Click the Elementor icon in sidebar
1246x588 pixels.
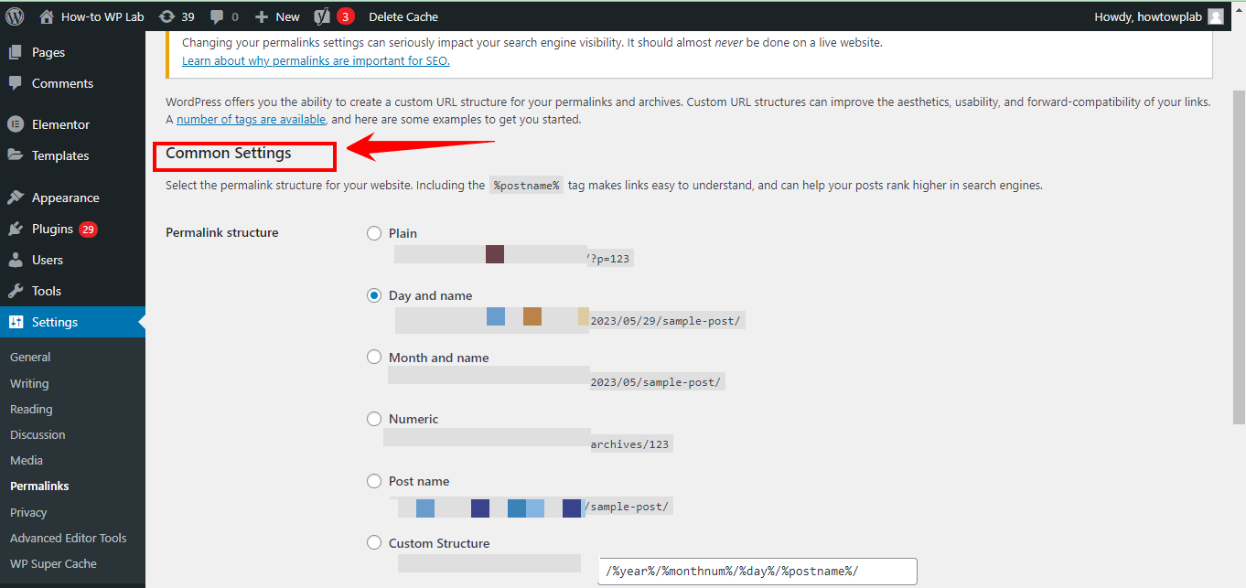click(16, 124)
